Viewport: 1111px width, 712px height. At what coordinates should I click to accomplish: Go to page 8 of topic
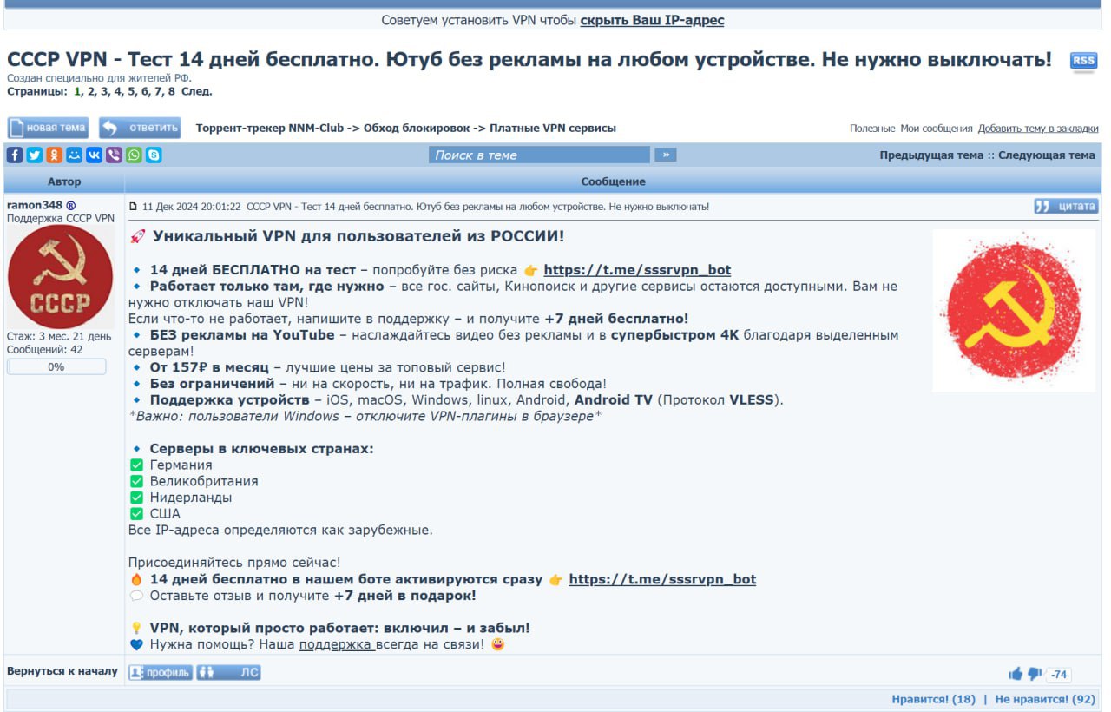pos(171,91)
